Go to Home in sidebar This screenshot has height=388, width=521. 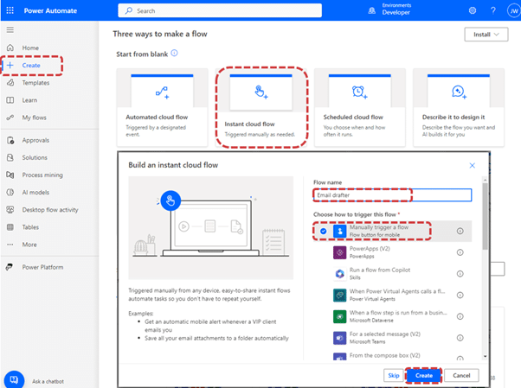(30, 48)
